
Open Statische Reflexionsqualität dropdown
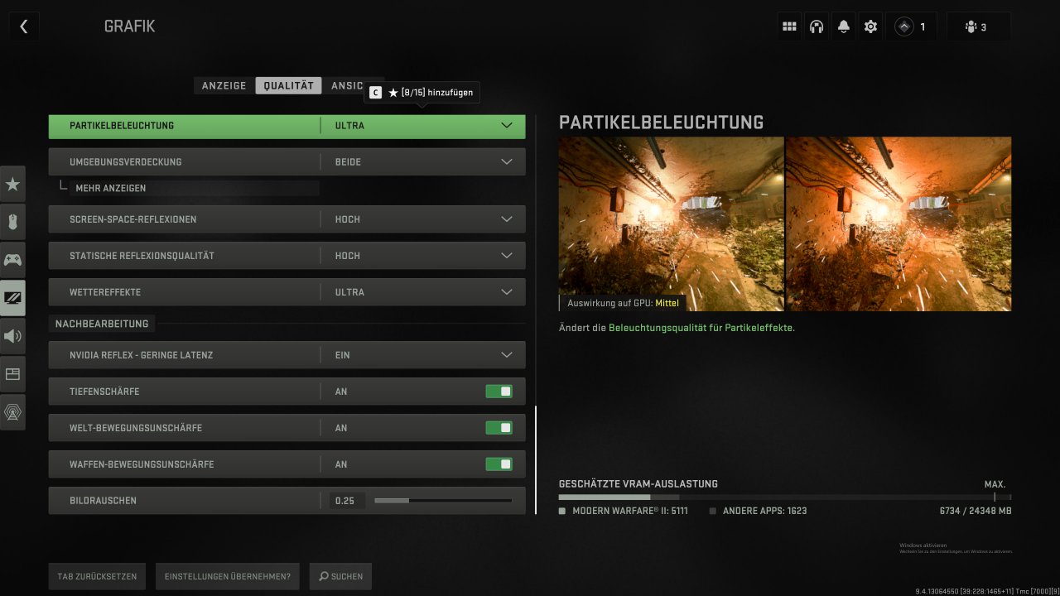point(287,256)
